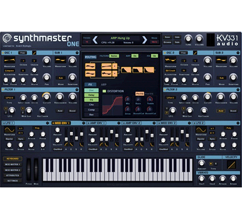Viewport: 242px width, 219px height.
Task: Click the Filter 1 Cutoff knob
Action: tap(46, 96)
